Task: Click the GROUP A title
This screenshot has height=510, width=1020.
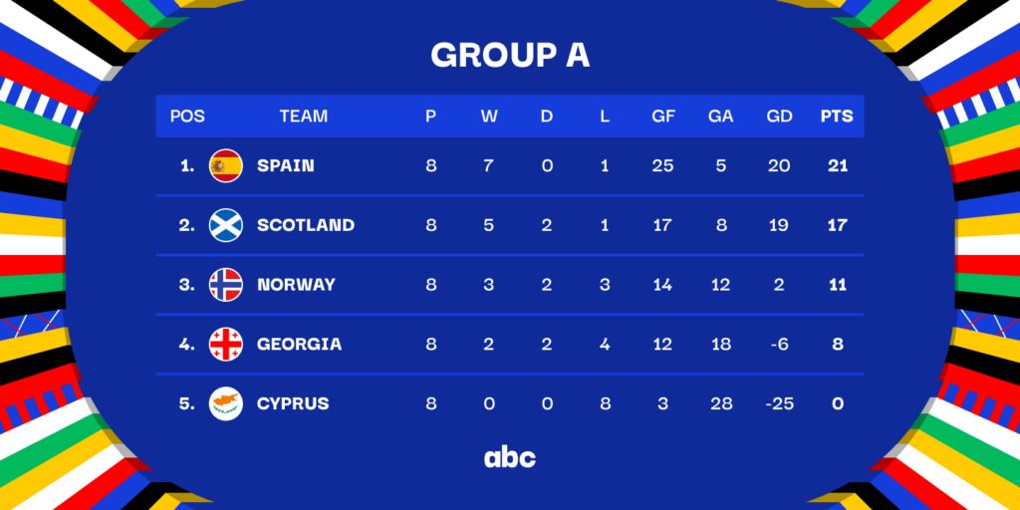Action: 510,56
